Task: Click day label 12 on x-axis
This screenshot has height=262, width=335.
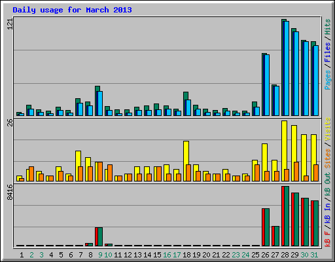Action: click(x=128, y=255)
